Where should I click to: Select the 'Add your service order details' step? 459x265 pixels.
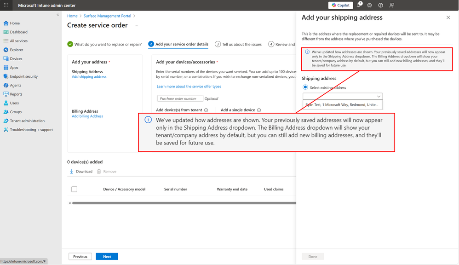178,44
